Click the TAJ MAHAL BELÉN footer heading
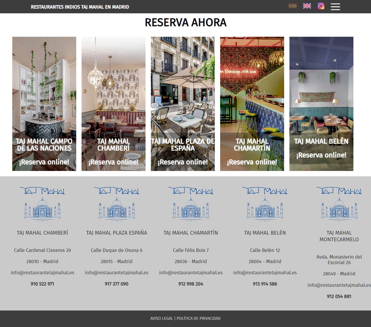371x327 pixels. [x=265, y=233]
